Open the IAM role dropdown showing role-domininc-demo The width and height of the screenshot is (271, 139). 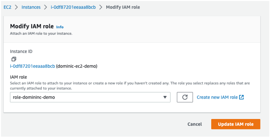[x=85, y=97]
